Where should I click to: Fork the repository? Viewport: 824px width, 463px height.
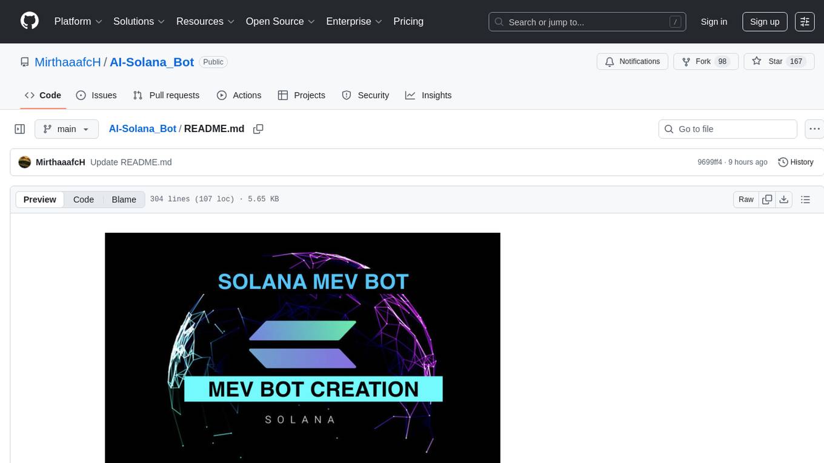pos(706,62)
